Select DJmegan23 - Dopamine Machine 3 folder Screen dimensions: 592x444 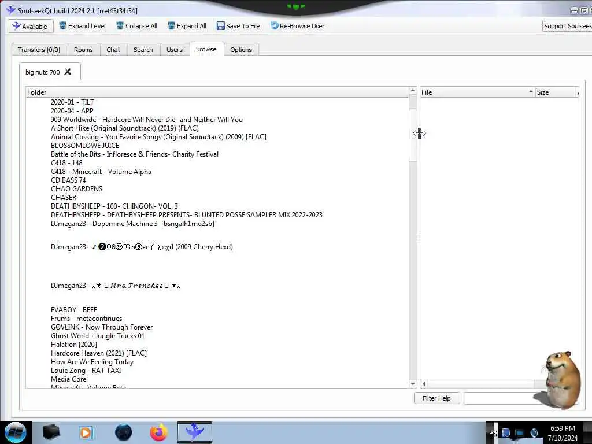132,224
